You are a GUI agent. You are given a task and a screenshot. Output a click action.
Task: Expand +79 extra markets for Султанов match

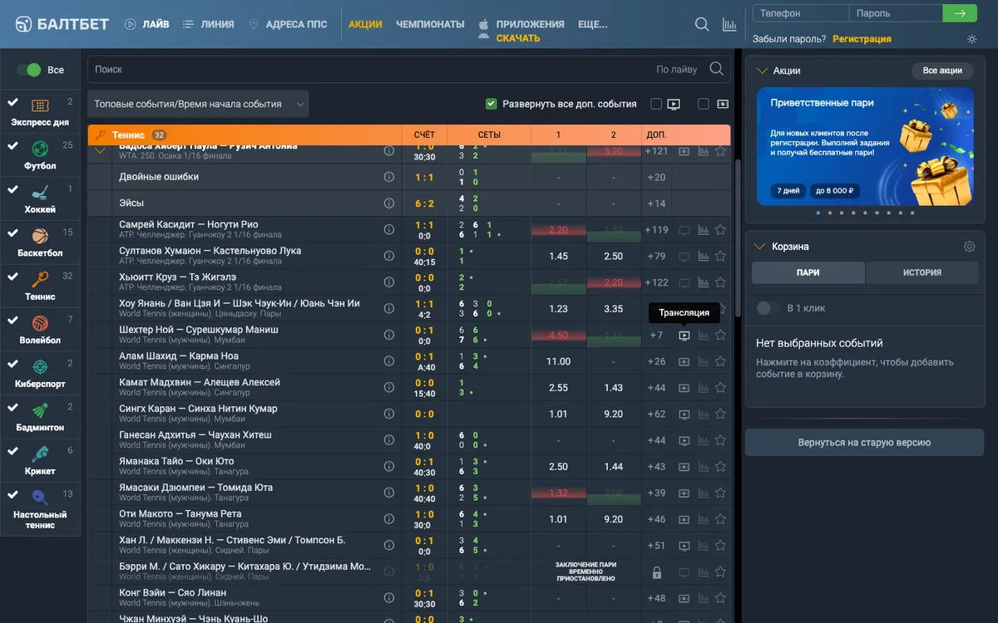click(656, 257)
